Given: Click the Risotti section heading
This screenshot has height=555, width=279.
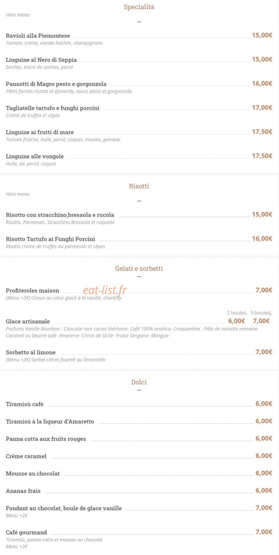Looking at the screenshot, I should coord(139,186).
